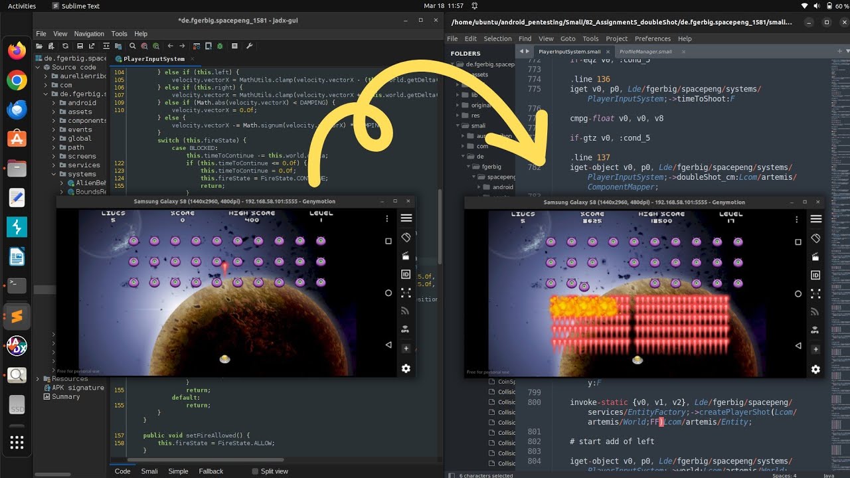Launch Firefox from the Ubuntu dock
Screen dimensions: 850x478
(x=17, y=50)
